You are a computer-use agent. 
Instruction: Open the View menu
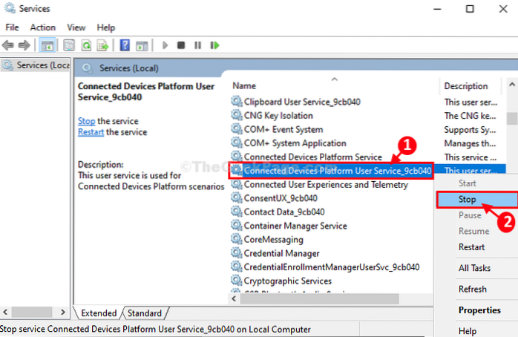click(76, 27)
